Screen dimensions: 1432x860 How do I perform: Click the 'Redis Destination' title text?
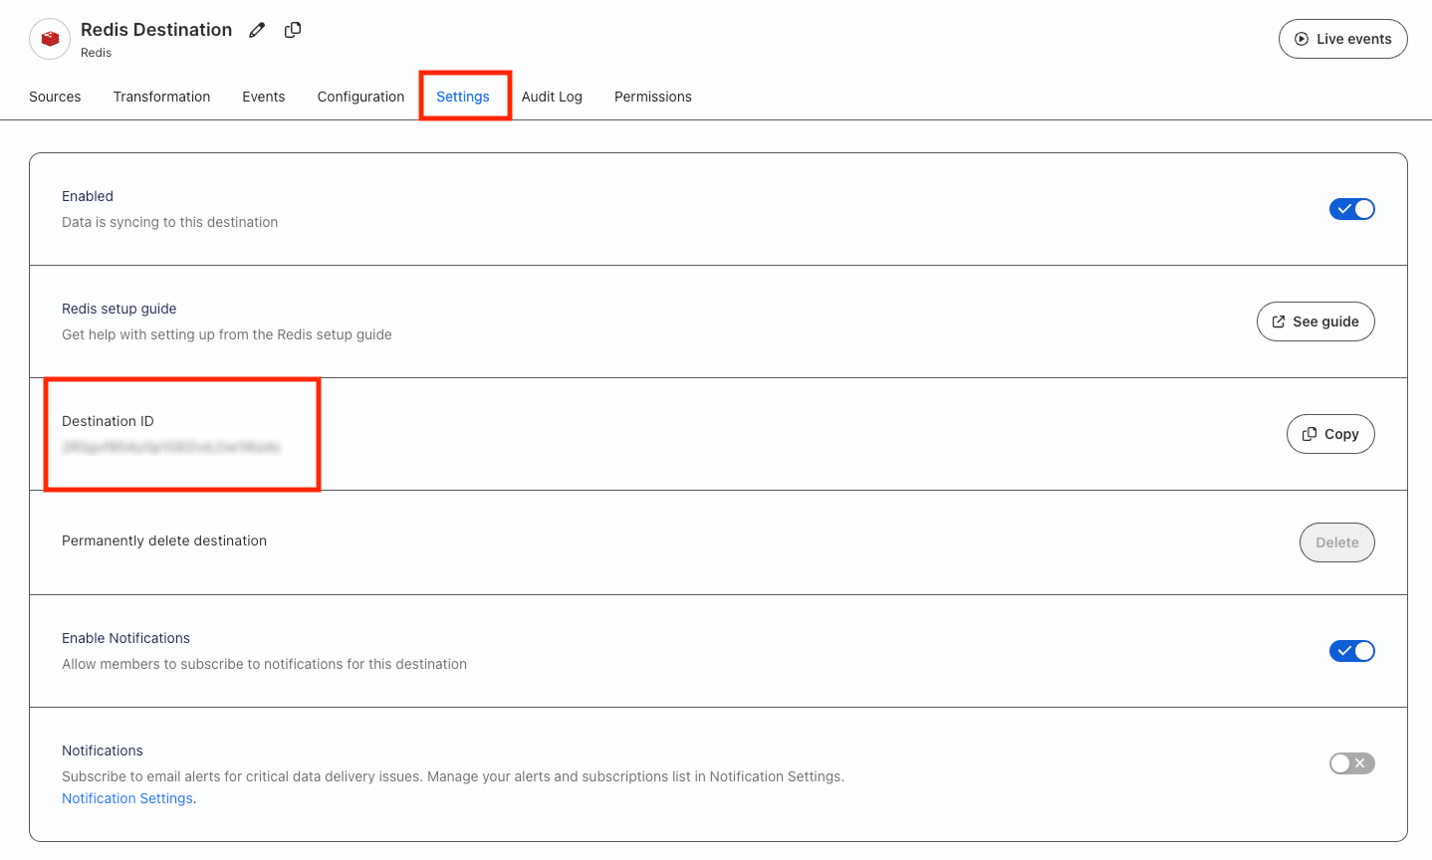pos(156,30)
